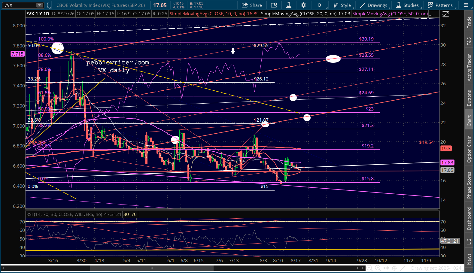The width and height of the screenshot is (474, 273).
Task: Click the $19.54 dashed level label
Action: pyautogui.click(x=427, y=142)
